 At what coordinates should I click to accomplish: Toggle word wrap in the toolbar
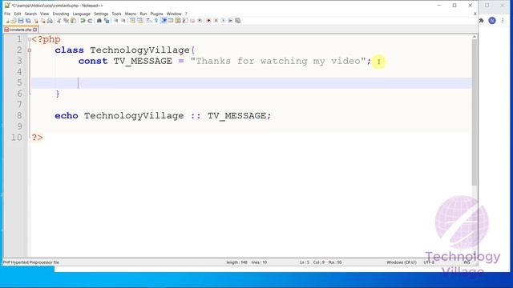148,21
